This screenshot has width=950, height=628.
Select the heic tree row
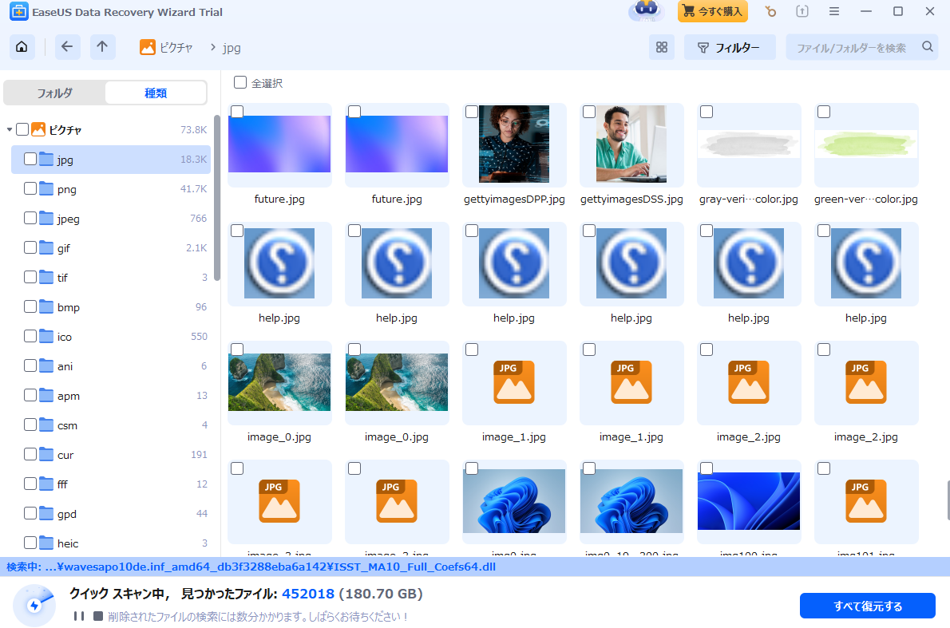pyautogui.click(x=111, y=543)
